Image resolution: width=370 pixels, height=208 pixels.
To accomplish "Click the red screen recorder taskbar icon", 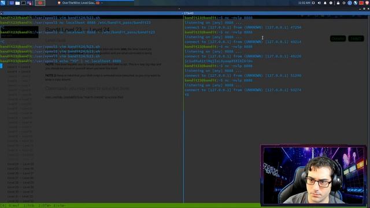I will point(40,3).
